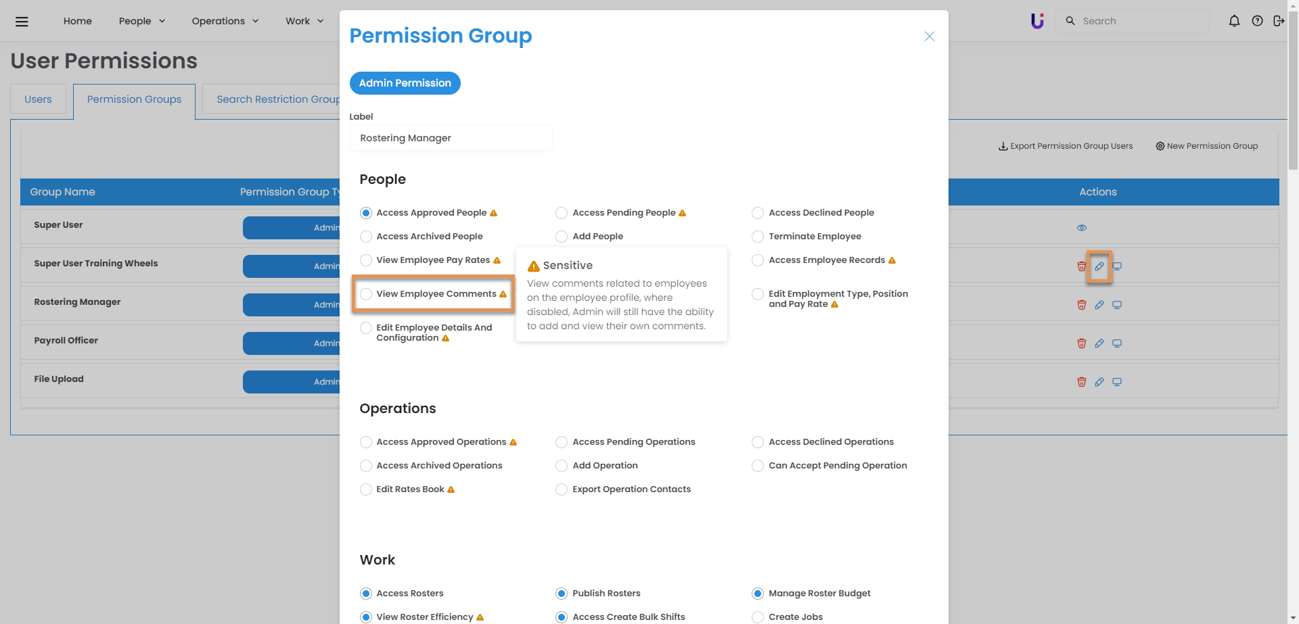Screen dimensions: 1299x624
Task: Expand the Work navigation dropdown
Action: click(x=304, y=21)
